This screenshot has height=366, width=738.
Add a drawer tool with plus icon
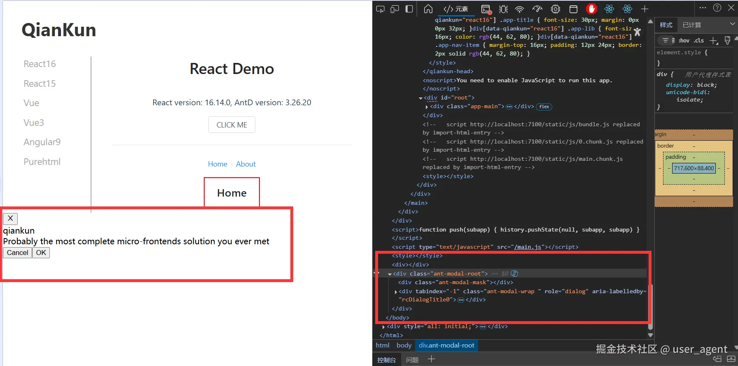(431, 359)
